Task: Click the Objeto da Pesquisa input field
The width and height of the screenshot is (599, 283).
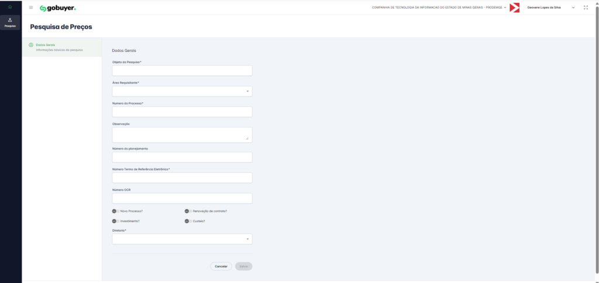Action: pyautogui.click(x=182, y=71)
